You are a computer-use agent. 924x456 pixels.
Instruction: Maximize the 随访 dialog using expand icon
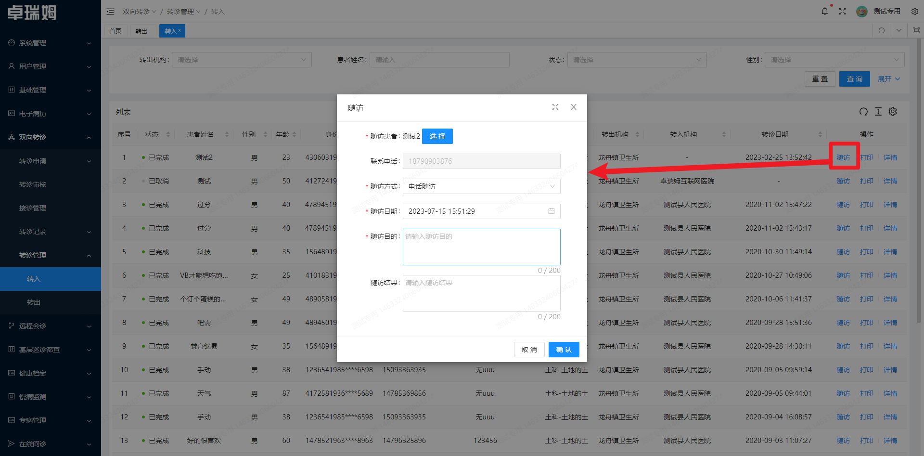click(555, 107)
